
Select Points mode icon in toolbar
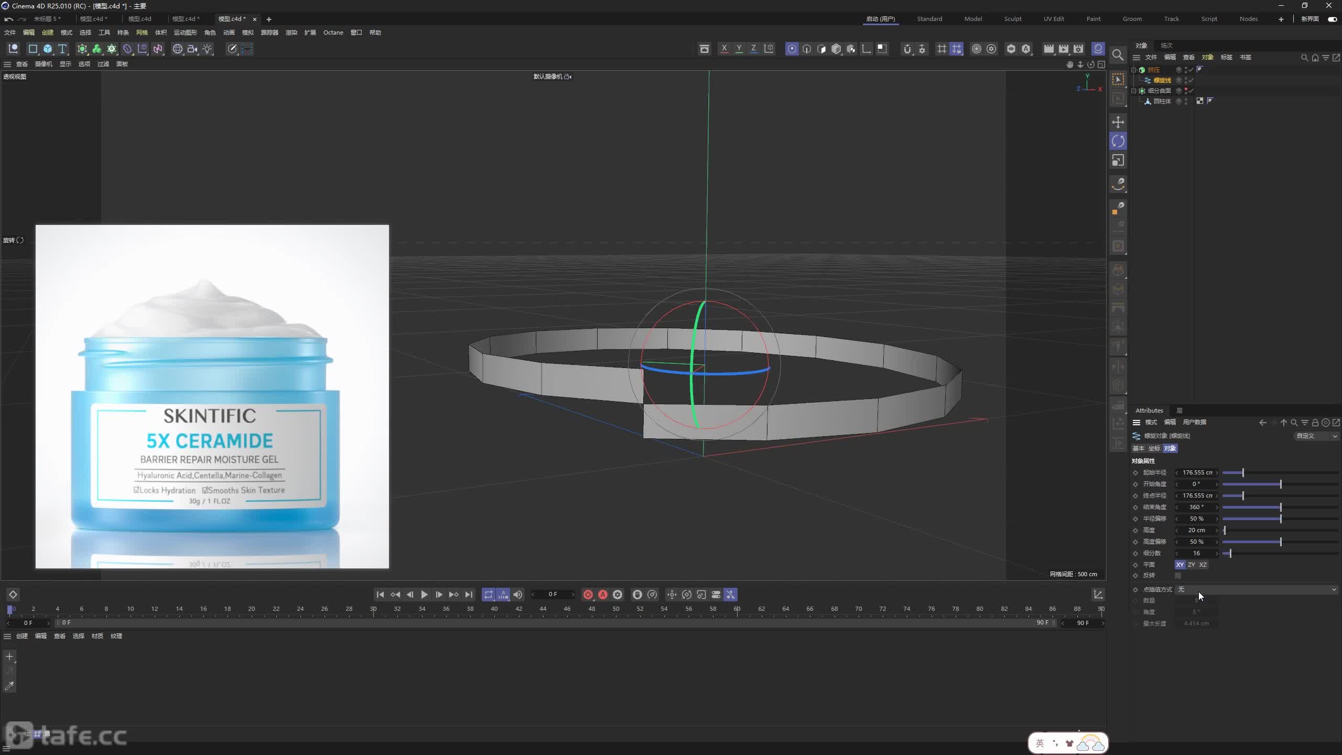coord(792,49)
